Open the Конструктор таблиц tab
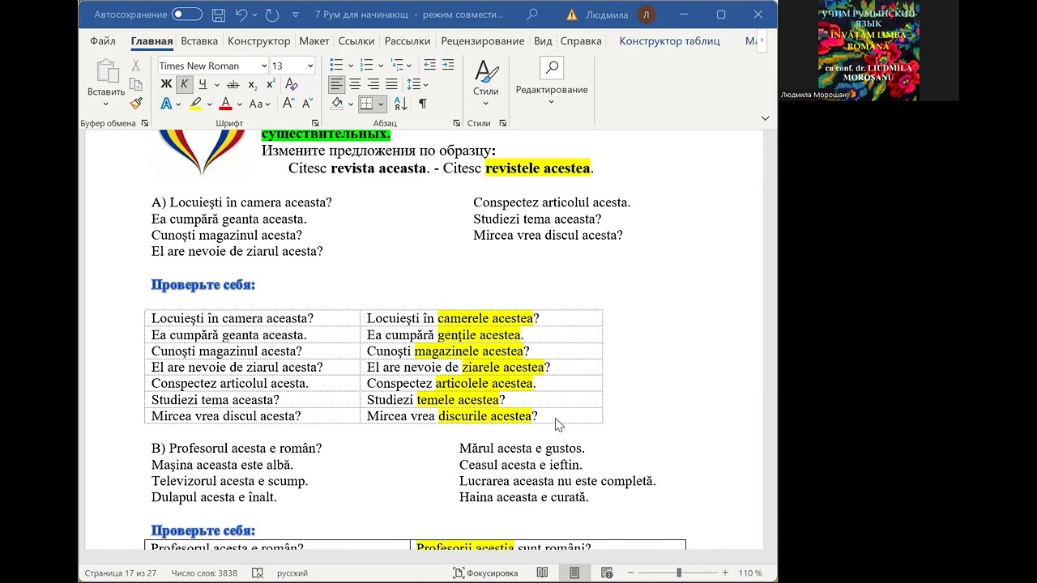This screenshot has width=1037, height=583. [669, 40]
